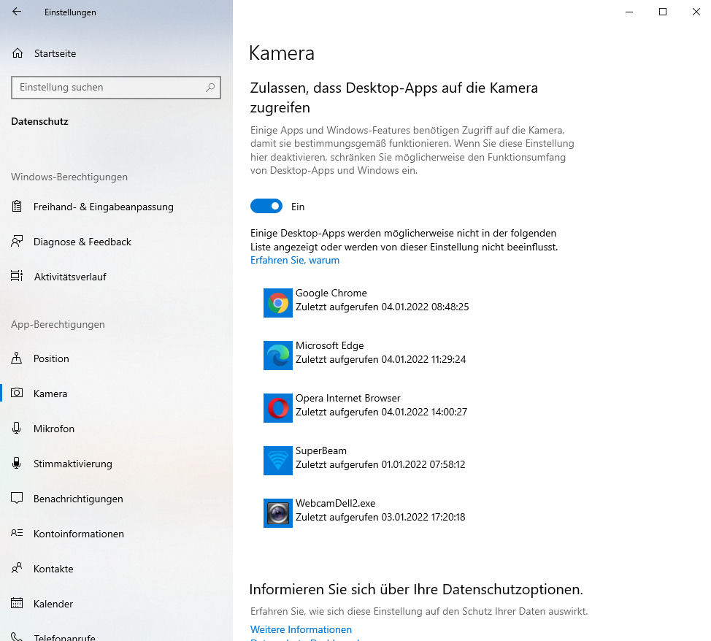Select the Position location pin icon

(x=17, y=358)
